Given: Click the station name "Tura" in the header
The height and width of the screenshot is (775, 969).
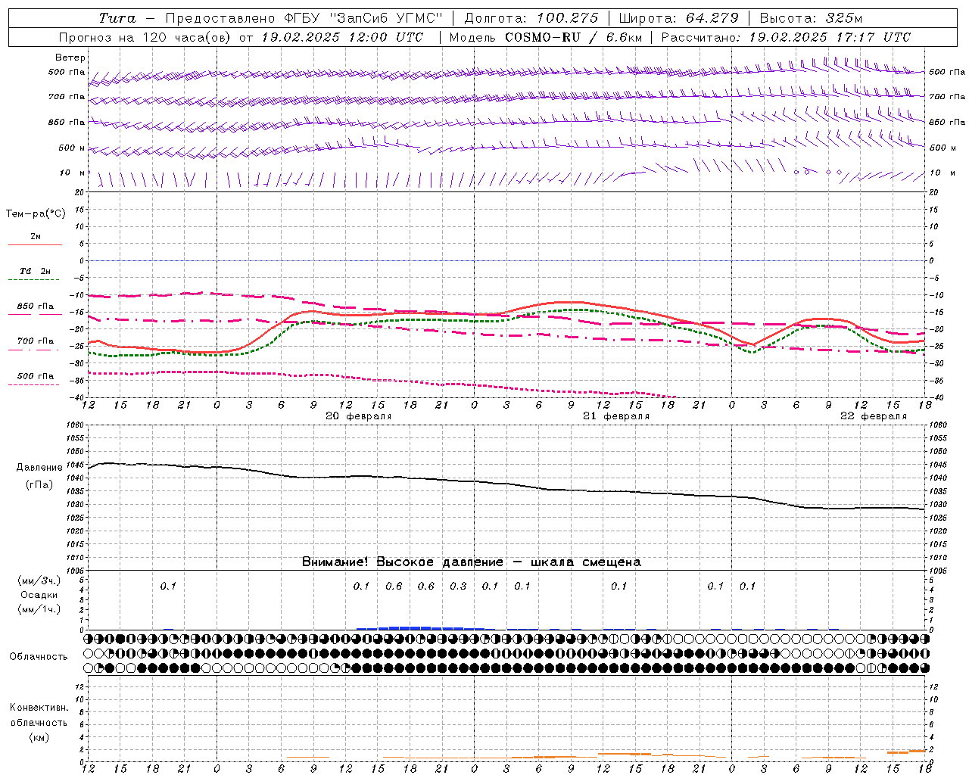Looking at the screenshot, I should pos(117,18).
